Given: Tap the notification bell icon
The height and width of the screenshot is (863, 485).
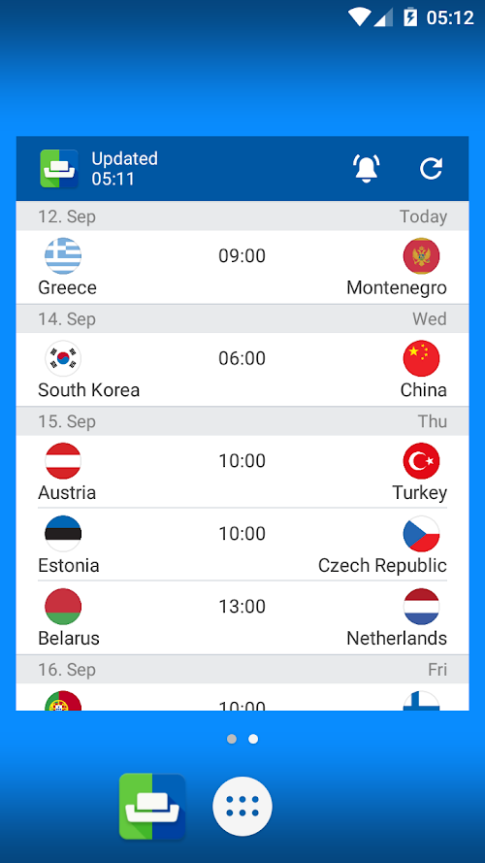Looking at the screenshot, I should pyautogui.click(x=367, y=168).
